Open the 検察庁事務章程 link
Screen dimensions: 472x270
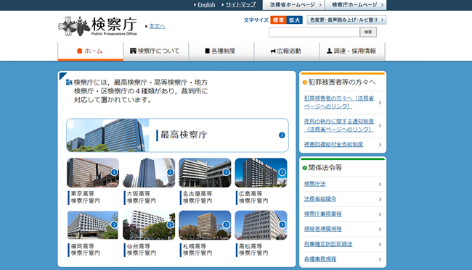click(323, 214)
